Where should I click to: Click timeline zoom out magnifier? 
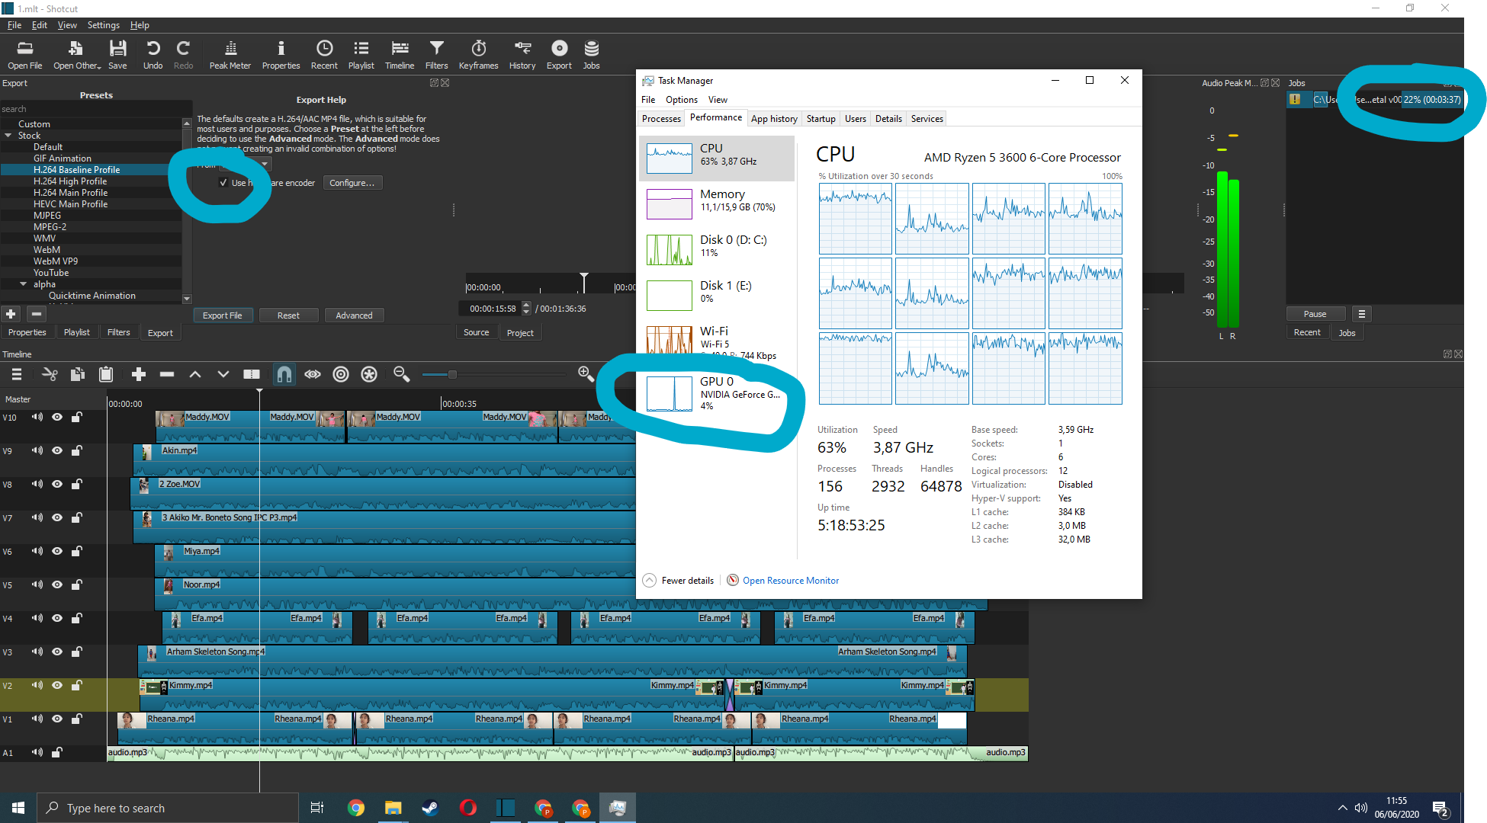[x=401, y=374]
